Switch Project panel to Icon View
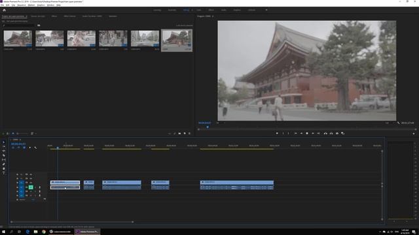The height and width of the screenshot is (235, 419). [13, 133]
